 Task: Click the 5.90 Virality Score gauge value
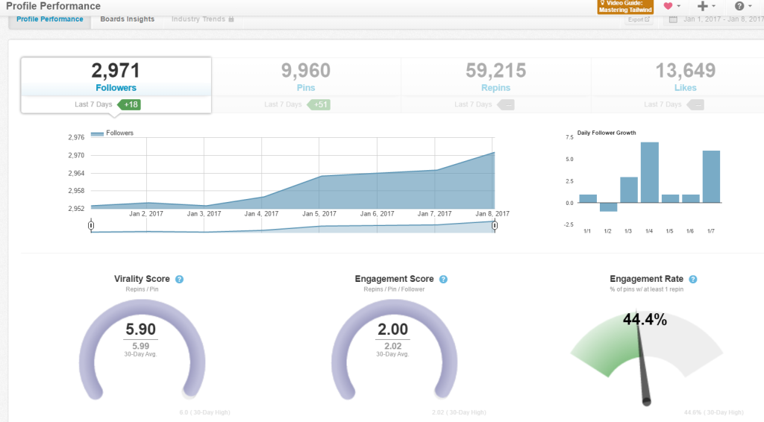pos(141,330)
